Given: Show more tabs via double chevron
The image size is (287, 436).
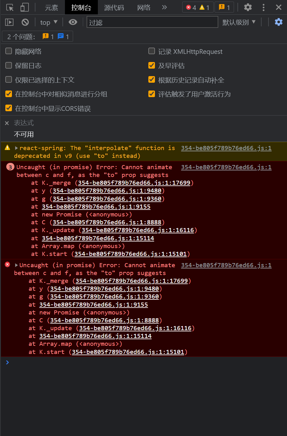Looking at the screenshot, I should click(x=164, y=7).
